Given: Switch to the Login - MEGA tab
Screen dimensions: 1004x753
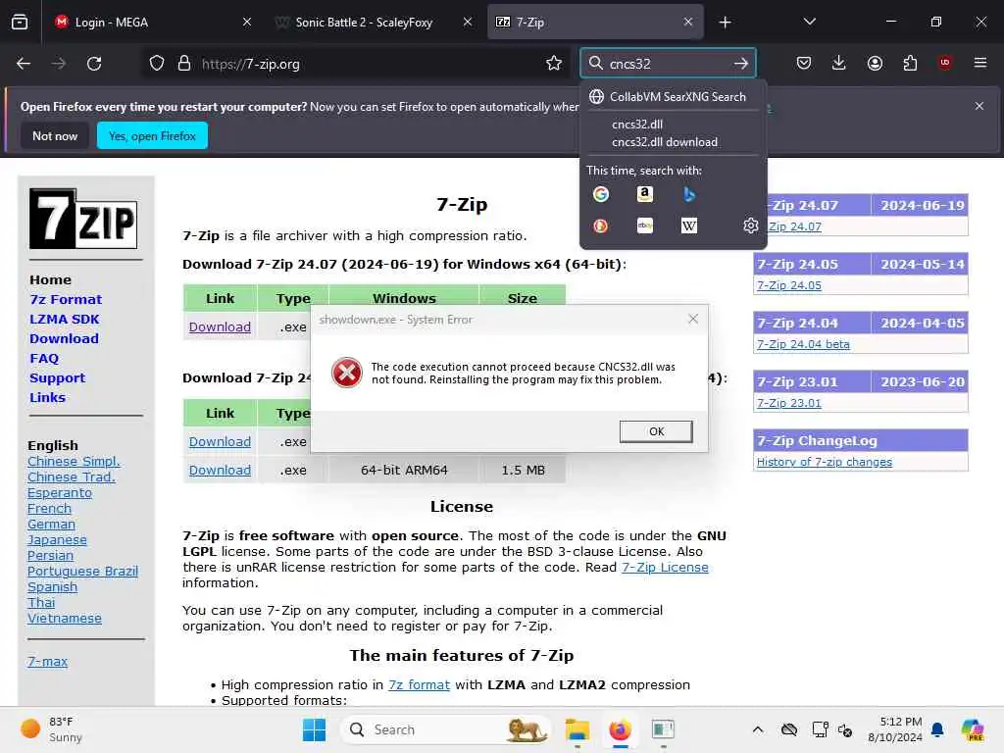Looking at the screenshot, I should tap(151, 23).
